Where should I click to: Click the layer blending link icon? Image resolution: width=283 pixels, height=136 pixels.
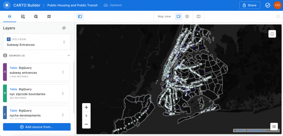tap(64, 28)
